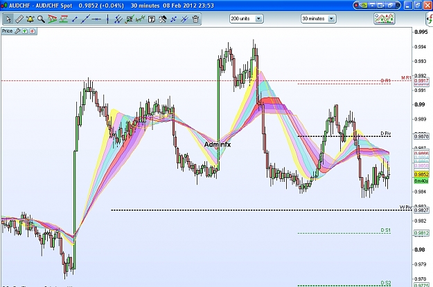The image size is (433, 287).
Task: Select the vertical line tool
Action: click(x=107, y=19)
